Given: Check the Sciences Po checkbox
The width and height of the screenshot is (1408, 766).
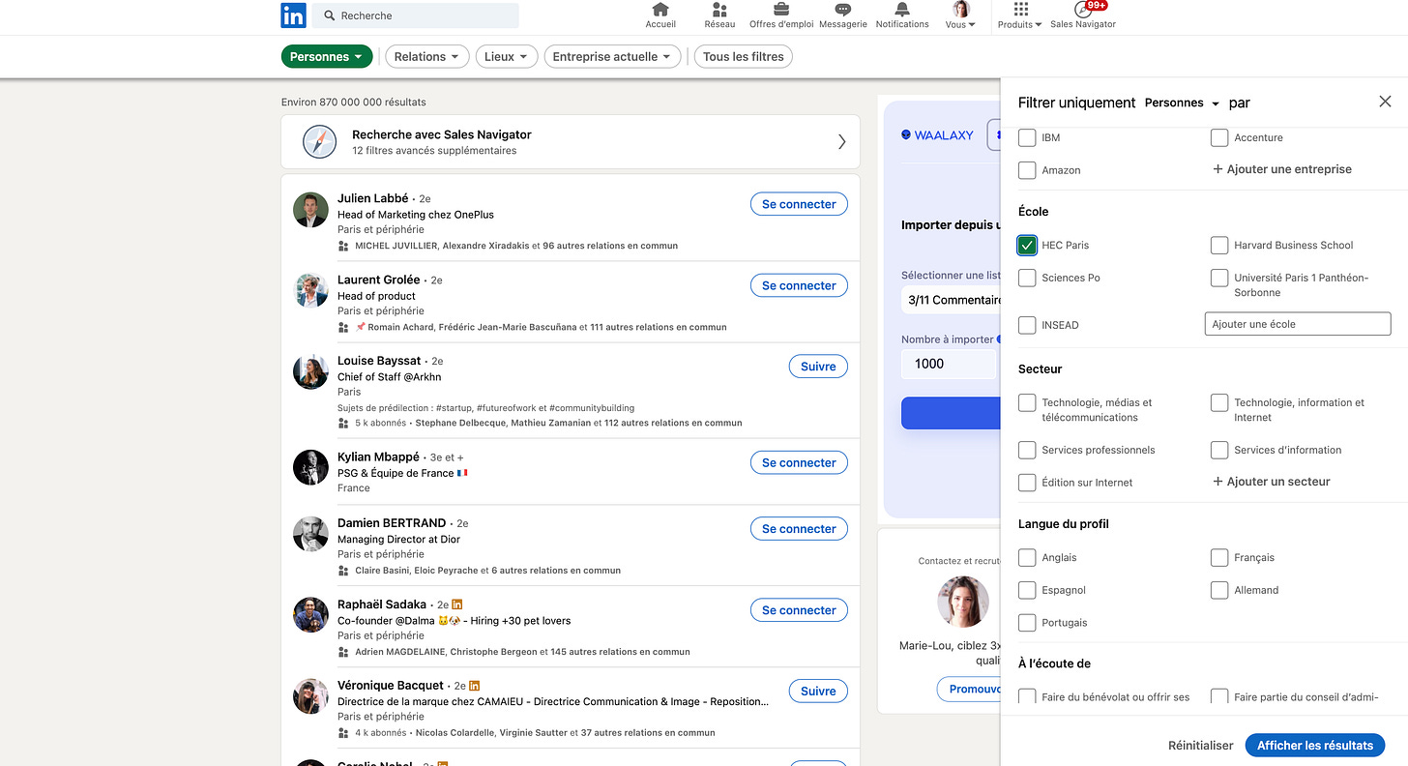Looking at the screenshot, I should [1027, 278].
